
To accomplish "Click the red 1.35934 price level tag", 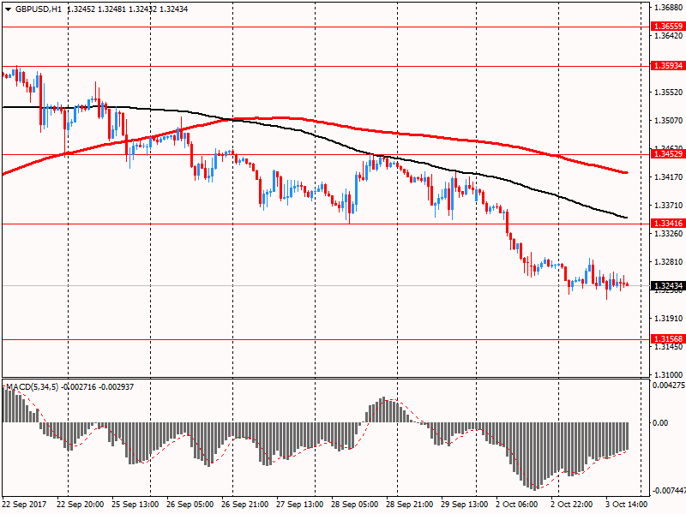I will tap(668, 66).
